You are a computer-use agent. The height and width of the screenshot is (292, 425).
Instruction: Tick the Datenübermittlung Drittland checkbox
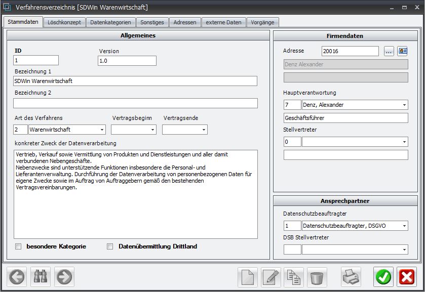[x=110, y=246]
